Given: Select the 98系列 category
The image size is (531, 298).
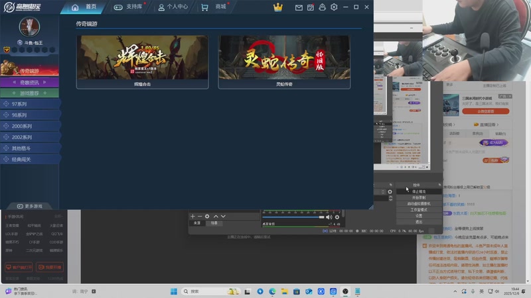Looking at the screenshot, I should coord(30,115).
